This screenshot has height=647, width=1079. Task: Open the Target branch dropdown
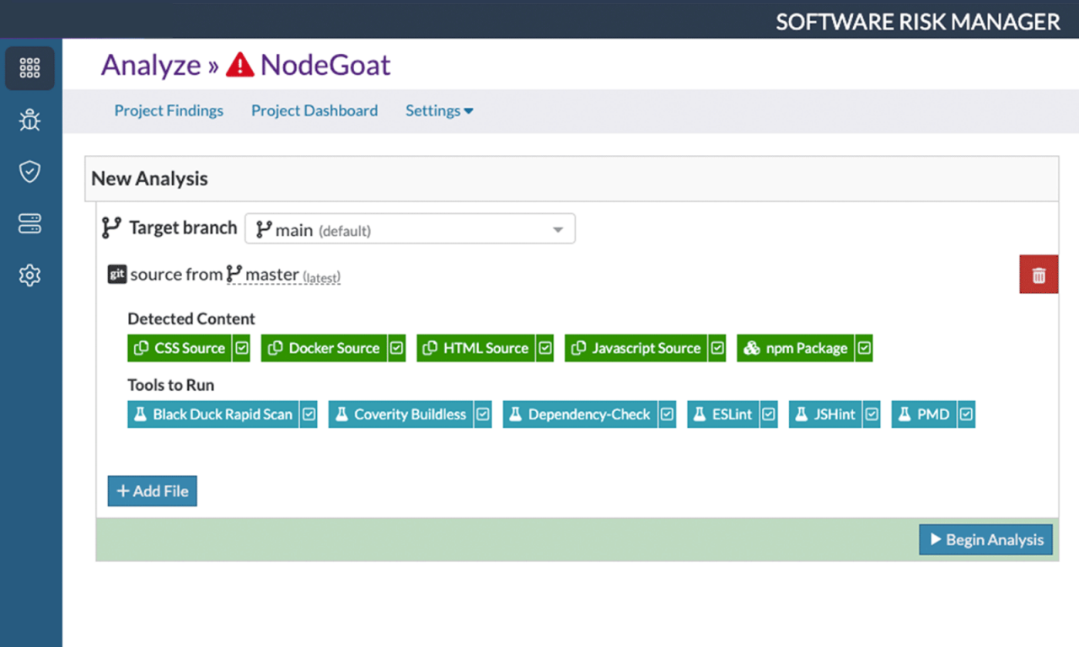pos(410,229)
